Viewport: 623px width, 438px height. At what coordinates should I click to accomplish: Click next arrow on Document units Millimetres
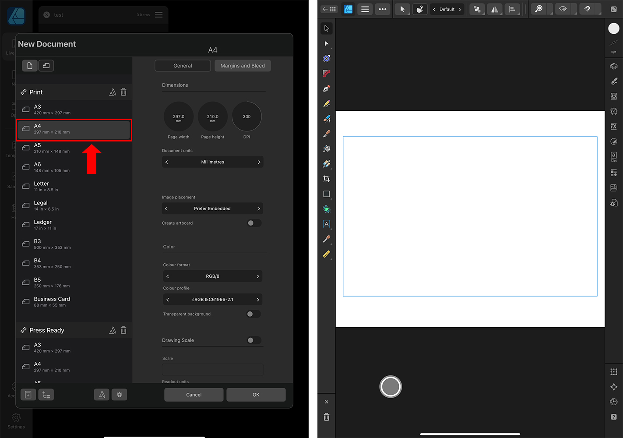(259, 162)
